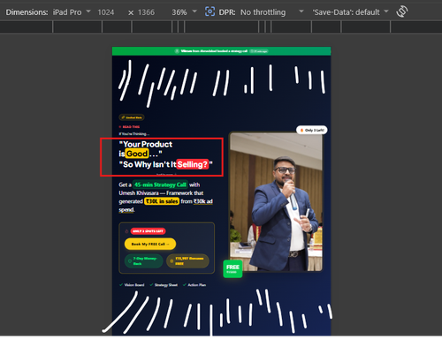
Task: Click the '₹15,997 Bonuses FREE' badge
Action: click(187, 260)
